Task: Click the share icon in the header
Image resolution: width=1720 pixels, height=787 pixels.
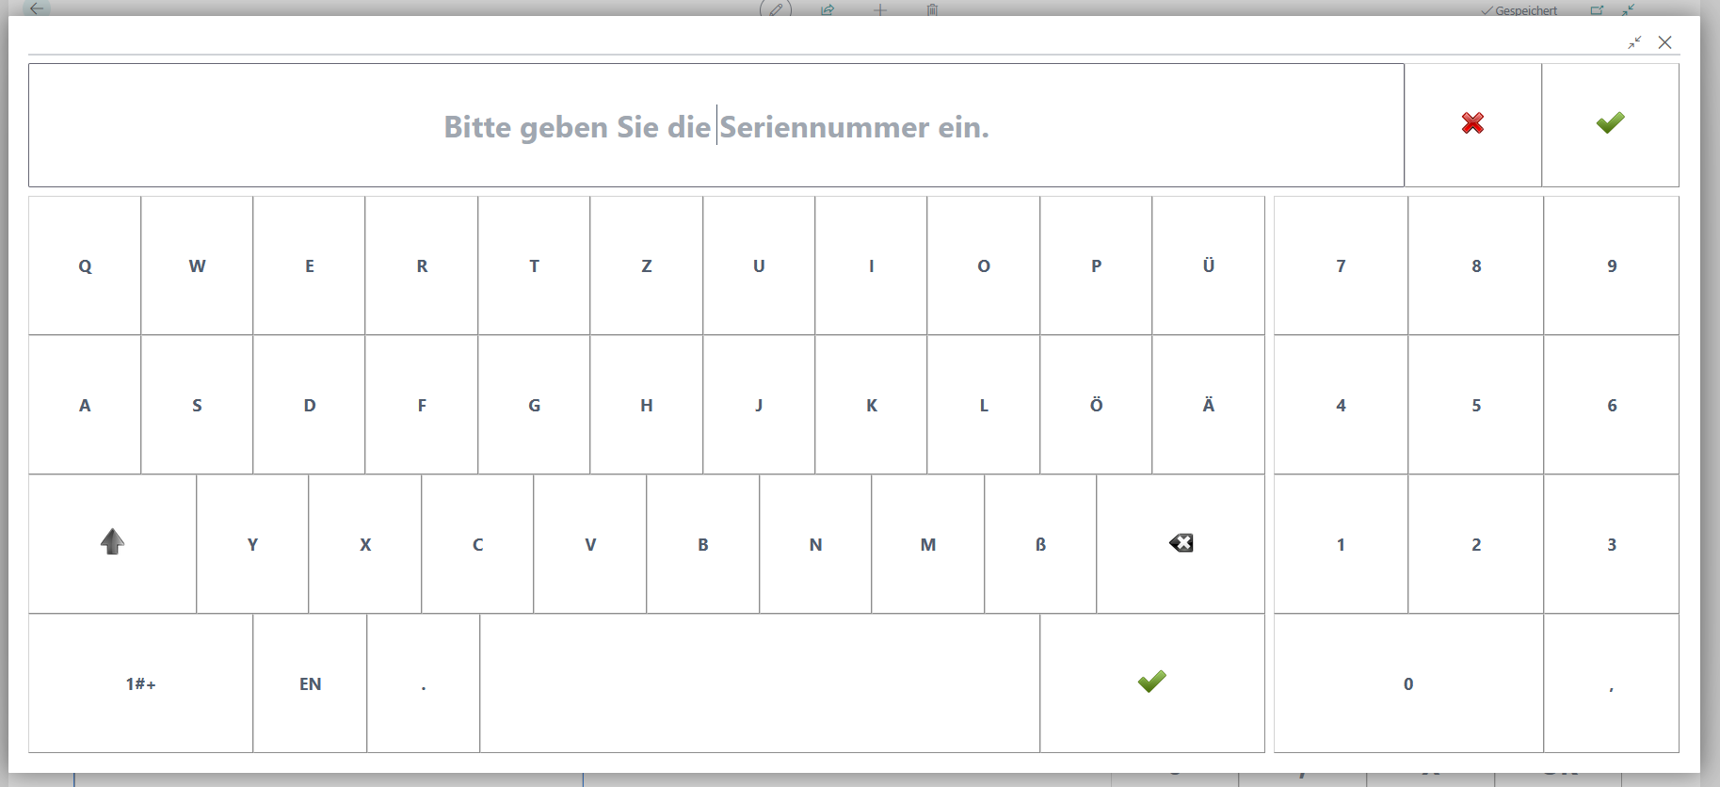Action: 828,9
